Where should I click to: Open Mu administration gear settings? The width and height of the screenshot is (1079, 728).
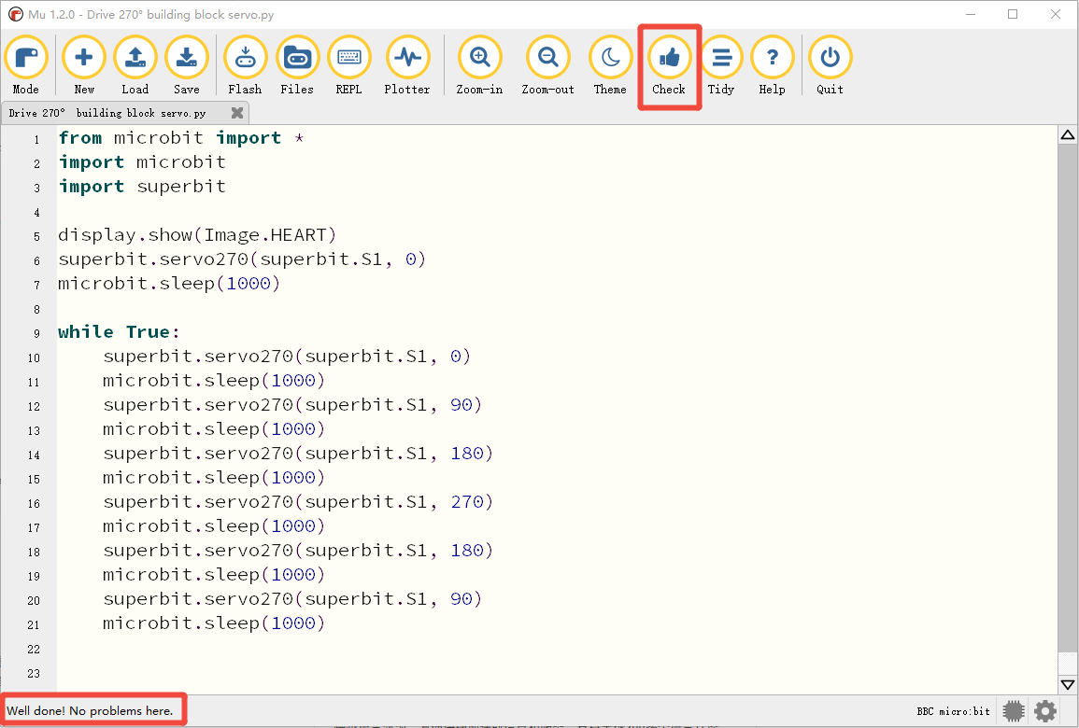tap(1045, 711)
